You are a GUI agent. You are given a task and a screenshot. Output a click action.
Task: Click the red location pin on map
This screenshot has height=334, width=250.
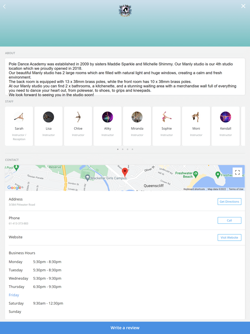coord(125,172)
